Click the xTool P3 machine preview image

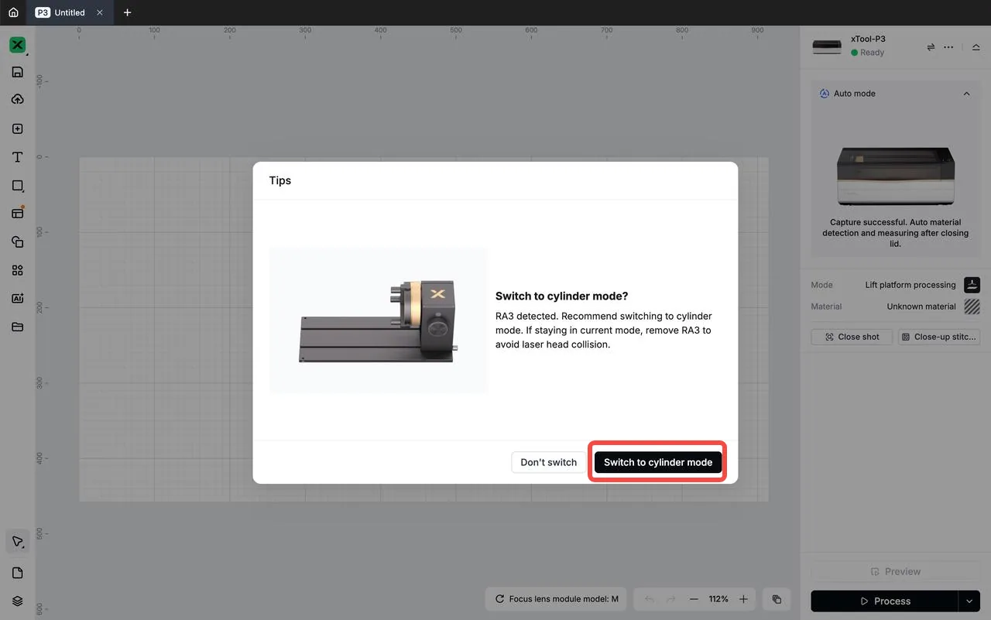point(895,176)
